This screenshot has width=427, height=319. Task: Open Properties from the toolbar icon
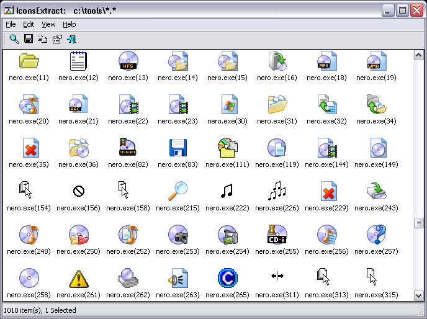(57, 39)
